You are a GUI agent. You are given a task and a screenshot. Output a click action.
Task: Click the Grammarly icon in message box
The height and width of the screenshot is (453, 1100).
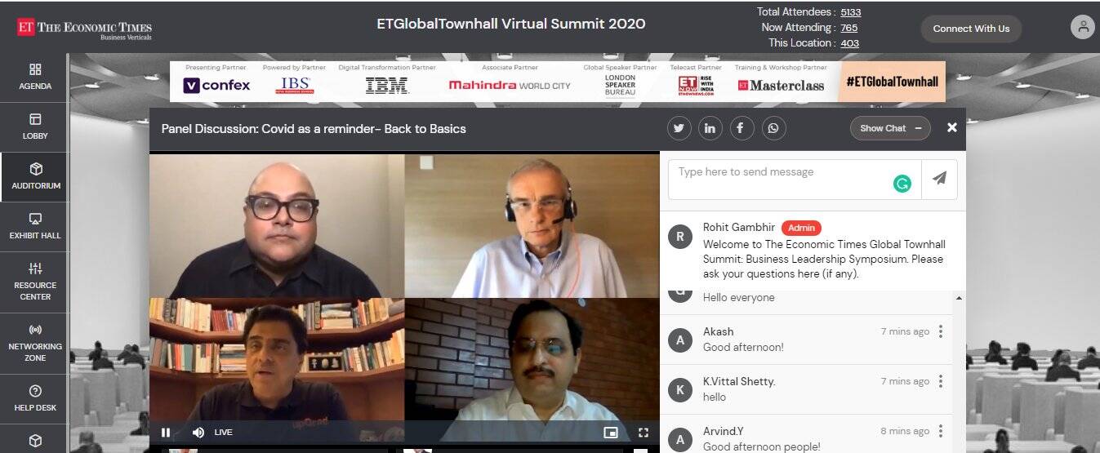pos(902,184)
